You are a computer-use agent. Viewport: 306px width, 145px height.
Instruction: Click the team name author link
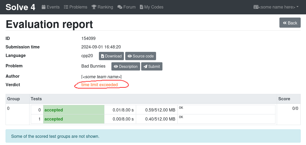[102, 77]
